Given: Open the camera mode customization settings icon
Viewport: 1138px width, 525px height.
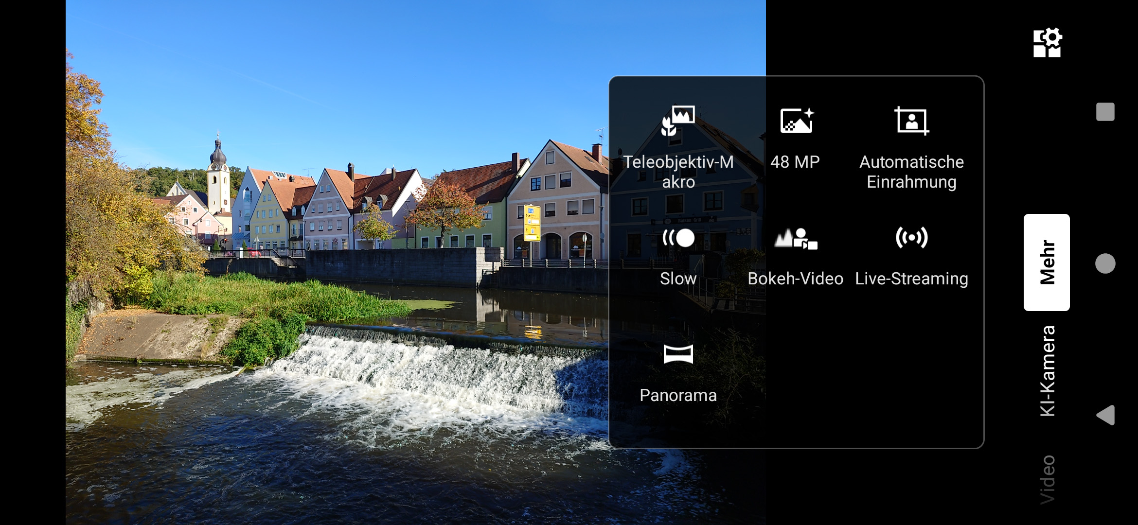Looking at the screenshot, I should (1047, 43).
